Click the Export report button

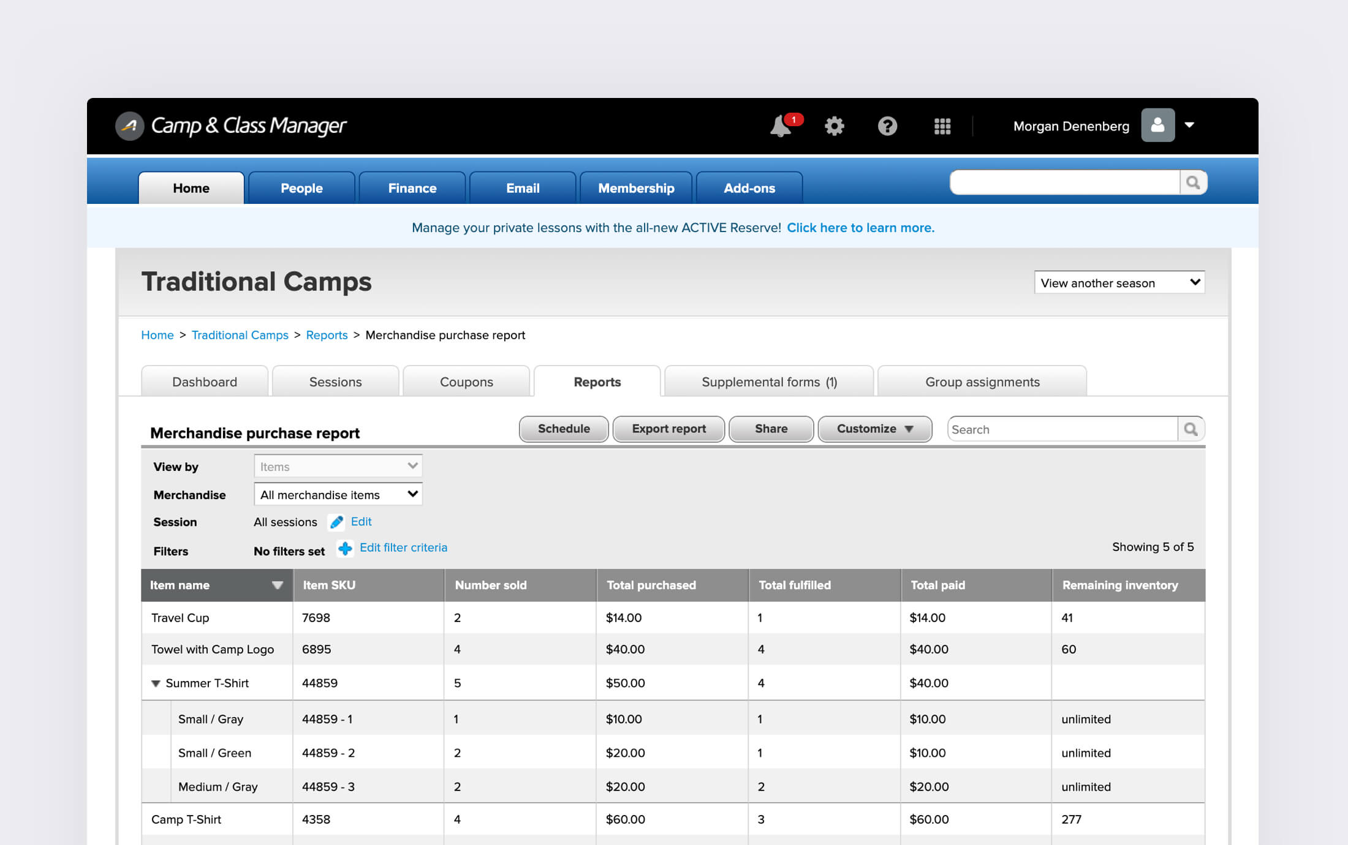click(668, 429)
